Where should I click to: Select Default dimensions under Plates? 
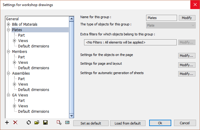pyautogui.click(x=34, y=46)
